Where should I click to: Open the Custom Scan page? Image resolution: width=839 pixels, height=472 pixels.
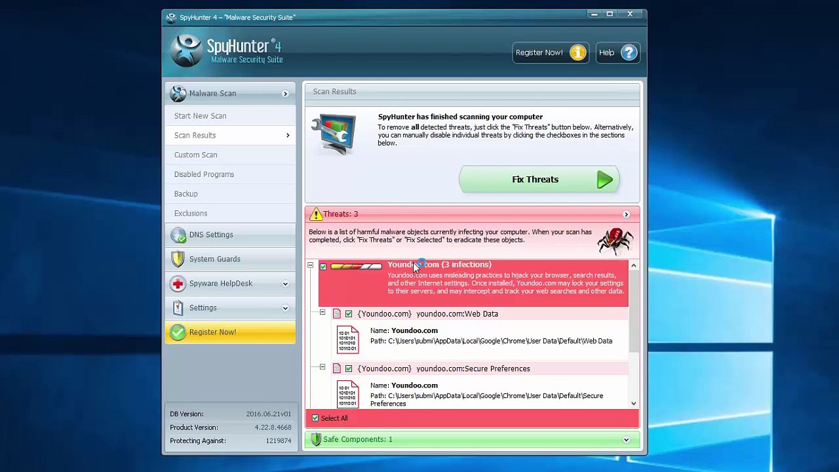(230, 155)
